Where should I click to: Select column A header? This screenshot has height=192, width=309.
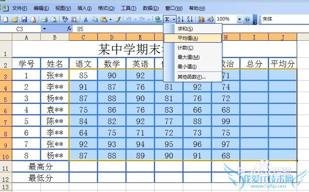pos(27,37)
